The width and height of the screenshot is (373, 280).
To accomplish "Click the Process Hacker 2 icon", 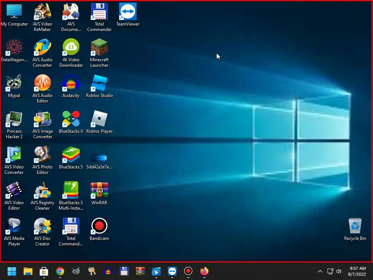I will pos(14,125).
